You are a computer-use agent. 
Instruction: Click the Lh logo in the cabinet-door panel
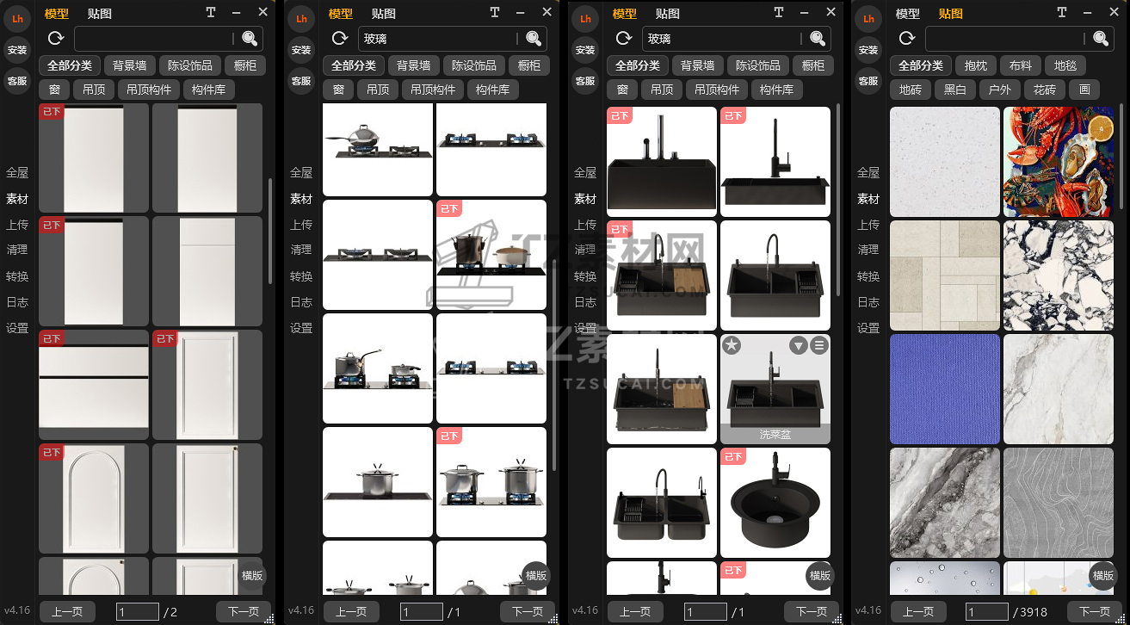(x=17, y=18)
